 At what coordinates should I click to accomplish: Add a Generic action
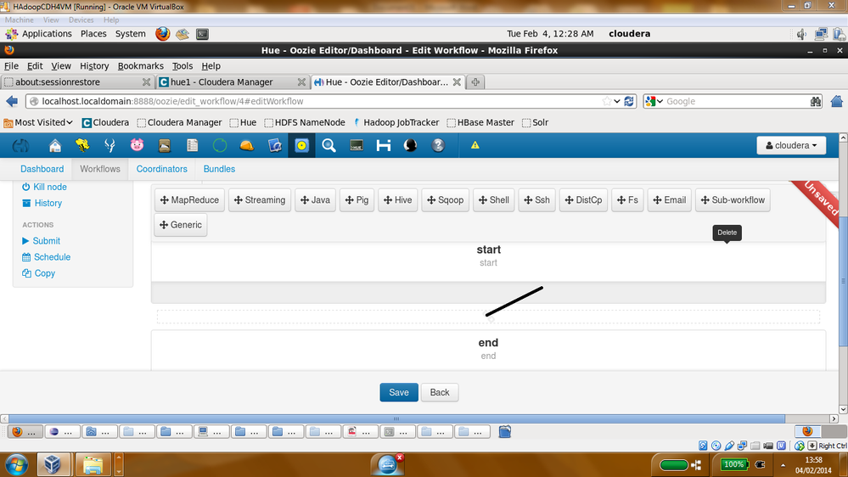point(181,225)
